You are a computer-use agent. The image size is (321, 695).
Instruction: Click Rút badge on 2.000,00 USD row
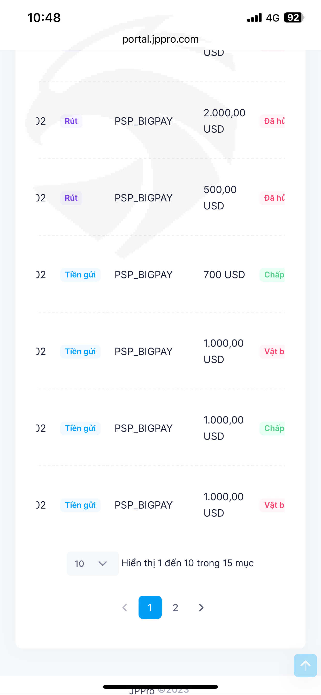pos(71,121)
